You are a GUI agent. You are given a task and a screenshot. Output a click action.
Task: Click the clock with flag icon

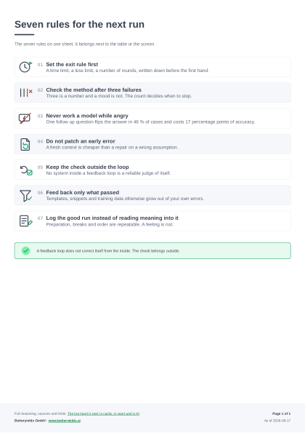(x=25, y=67)
